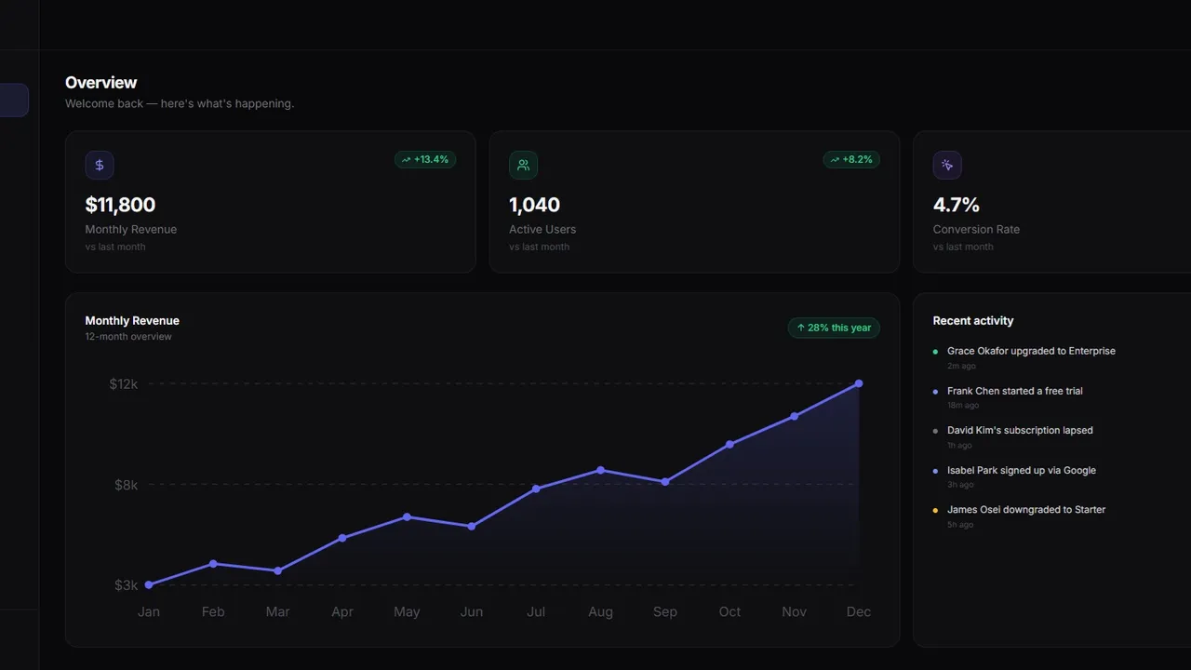Viewport: 1191px width, 670px height.
Task: Click the Overview page heading
Action: pyautogui.click(x=100, y=83)
